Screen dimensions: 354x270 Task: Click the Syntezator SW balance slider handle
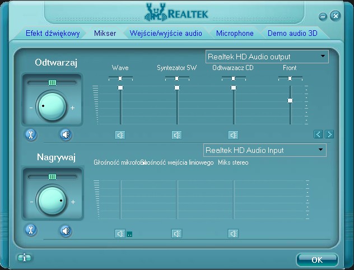point(177,78)
